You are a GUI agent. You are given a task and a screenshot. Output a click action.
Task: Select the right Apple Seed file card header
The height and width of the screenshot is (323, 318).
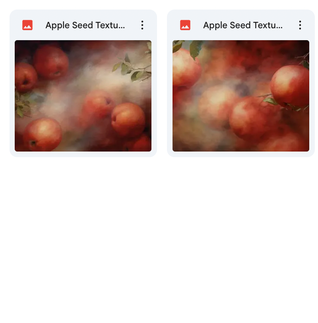coord(241,25)
